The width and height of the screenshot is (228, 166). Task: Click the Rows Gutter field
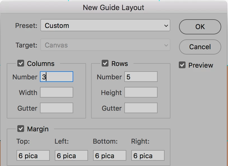(x=141, y=108)
